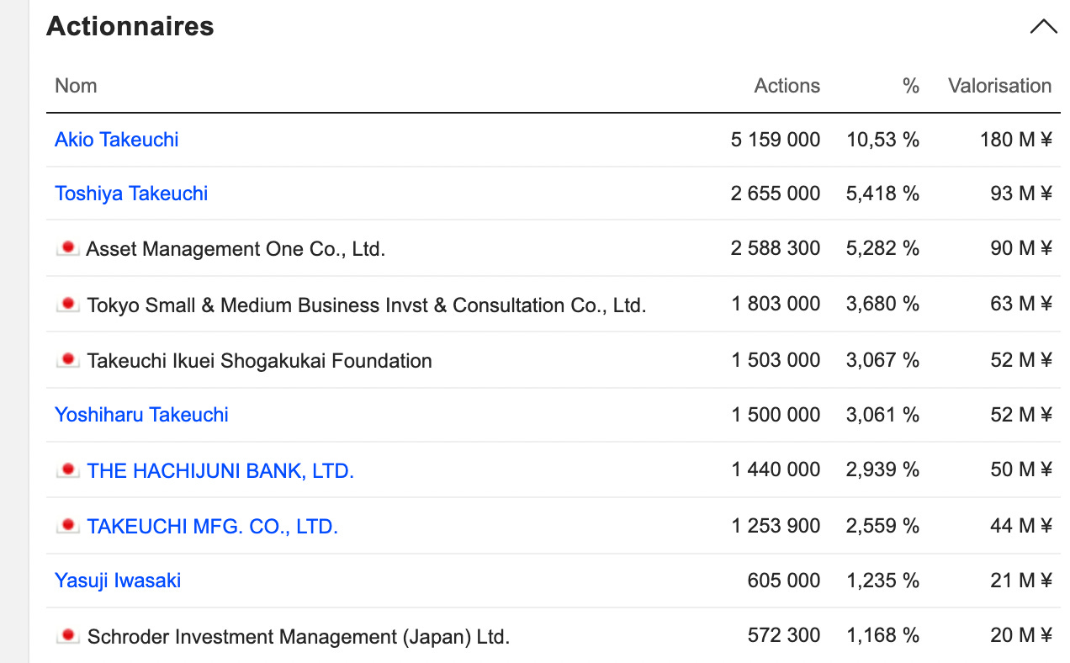1070x663 pixels.
Task: Collapse the Actionnaires section chevron
Action: point(1043,27)
